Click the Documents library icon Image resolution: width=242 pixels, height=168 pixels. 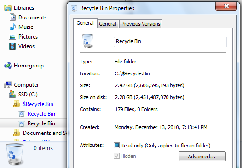tap(13, 17)
